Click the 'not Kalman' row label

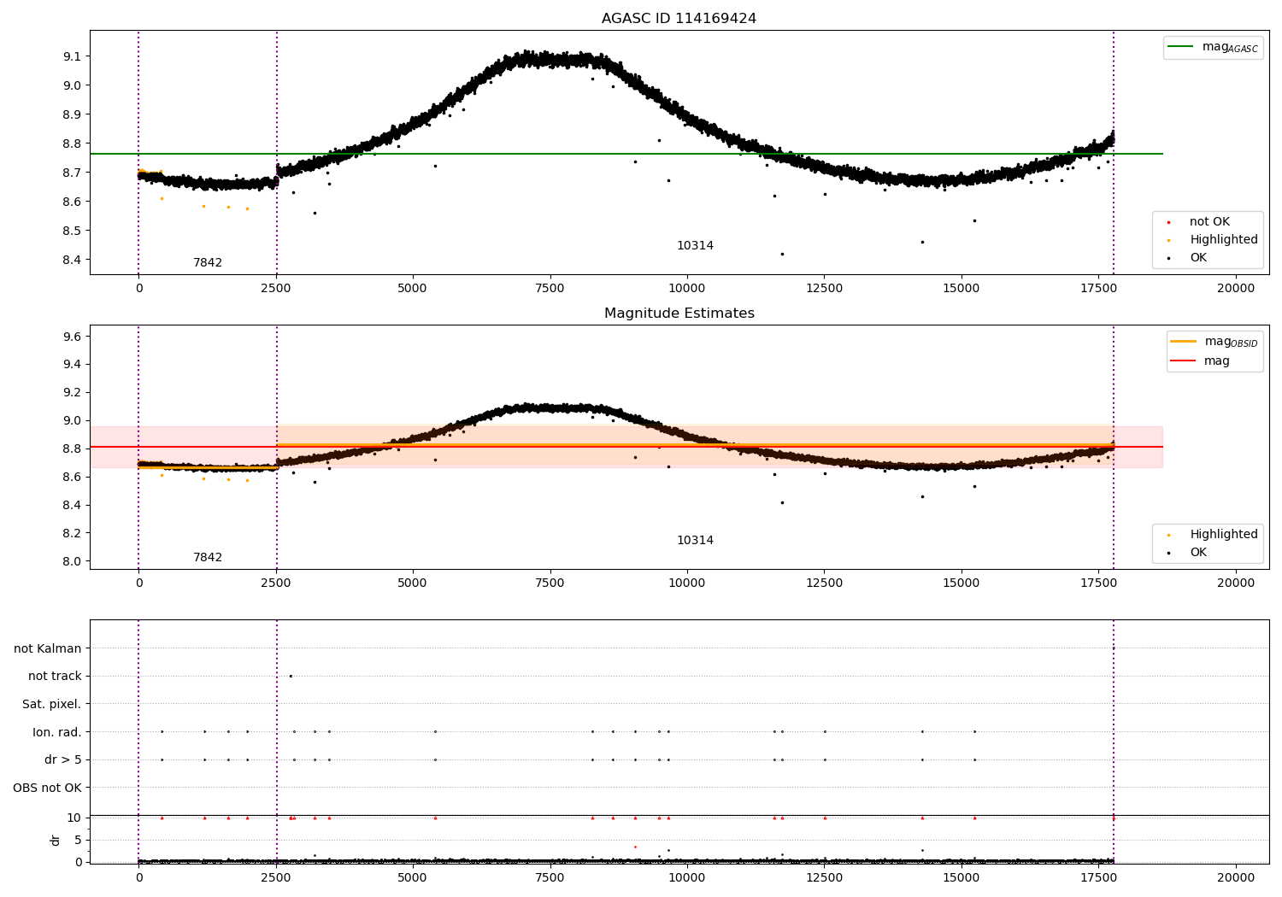point(48,649)
